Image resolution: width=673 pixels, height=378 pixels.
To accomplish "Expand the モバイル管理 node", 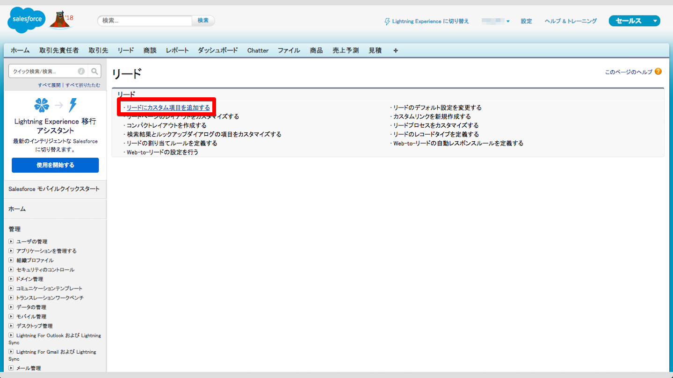I will click(x=11, y=316).
